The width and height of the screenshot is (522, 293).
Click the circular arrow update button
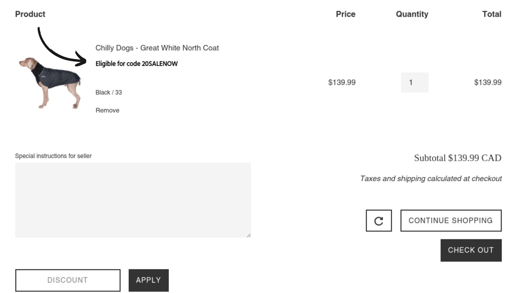pos(378,221)
